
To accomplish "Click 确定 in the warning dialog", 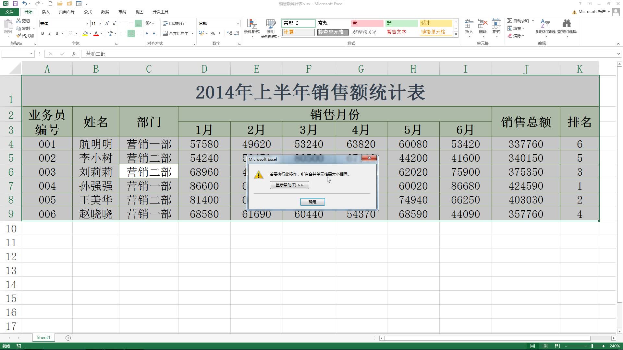I will pos(312,202).
